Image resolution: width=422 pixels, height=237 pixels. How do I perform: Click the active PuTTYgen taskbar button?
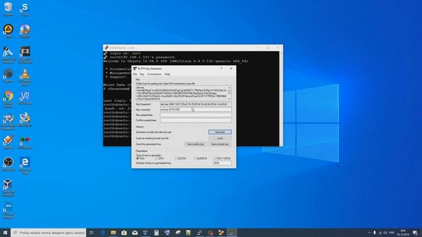[231, 232]
